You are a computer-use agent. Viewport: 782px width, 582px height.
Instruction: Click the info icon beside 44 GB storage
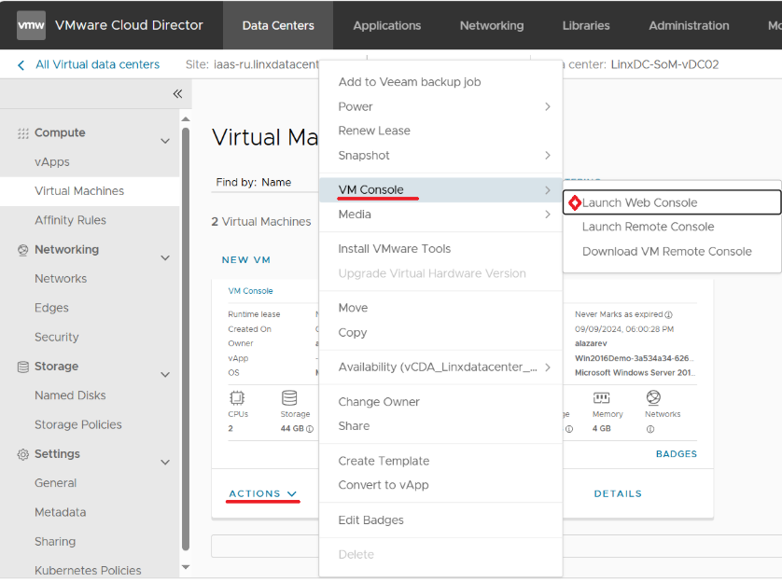310,429
